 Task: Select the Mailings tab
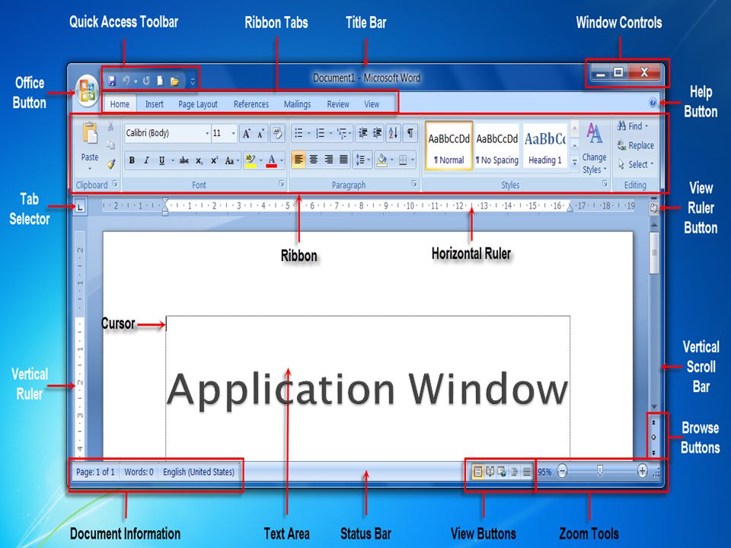coord(297,104)
